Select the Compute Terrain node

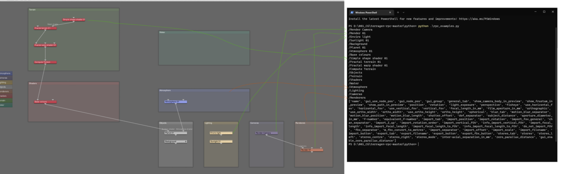point(46,62)
